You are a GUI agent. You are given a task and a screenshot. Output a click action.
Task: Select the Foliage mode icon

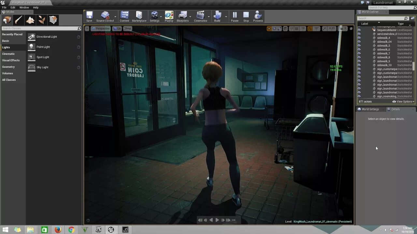(42, 20)
